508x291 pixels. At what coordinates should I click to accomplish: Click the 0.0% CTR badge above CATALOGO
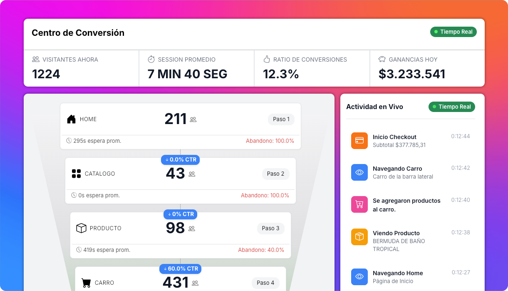tap(181, 160)
